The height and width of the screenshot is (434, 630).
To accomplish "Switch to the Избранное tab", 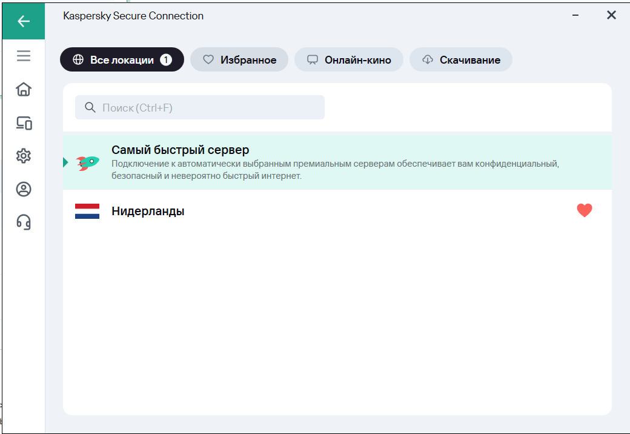I will pyautogui.click(x=239, y=59).
